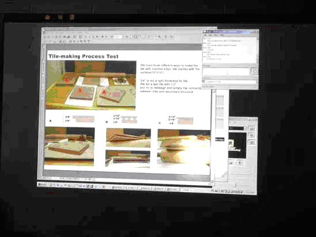Click the left icon button below the dark preview
The image size is (316, 237).
(231, 163)
